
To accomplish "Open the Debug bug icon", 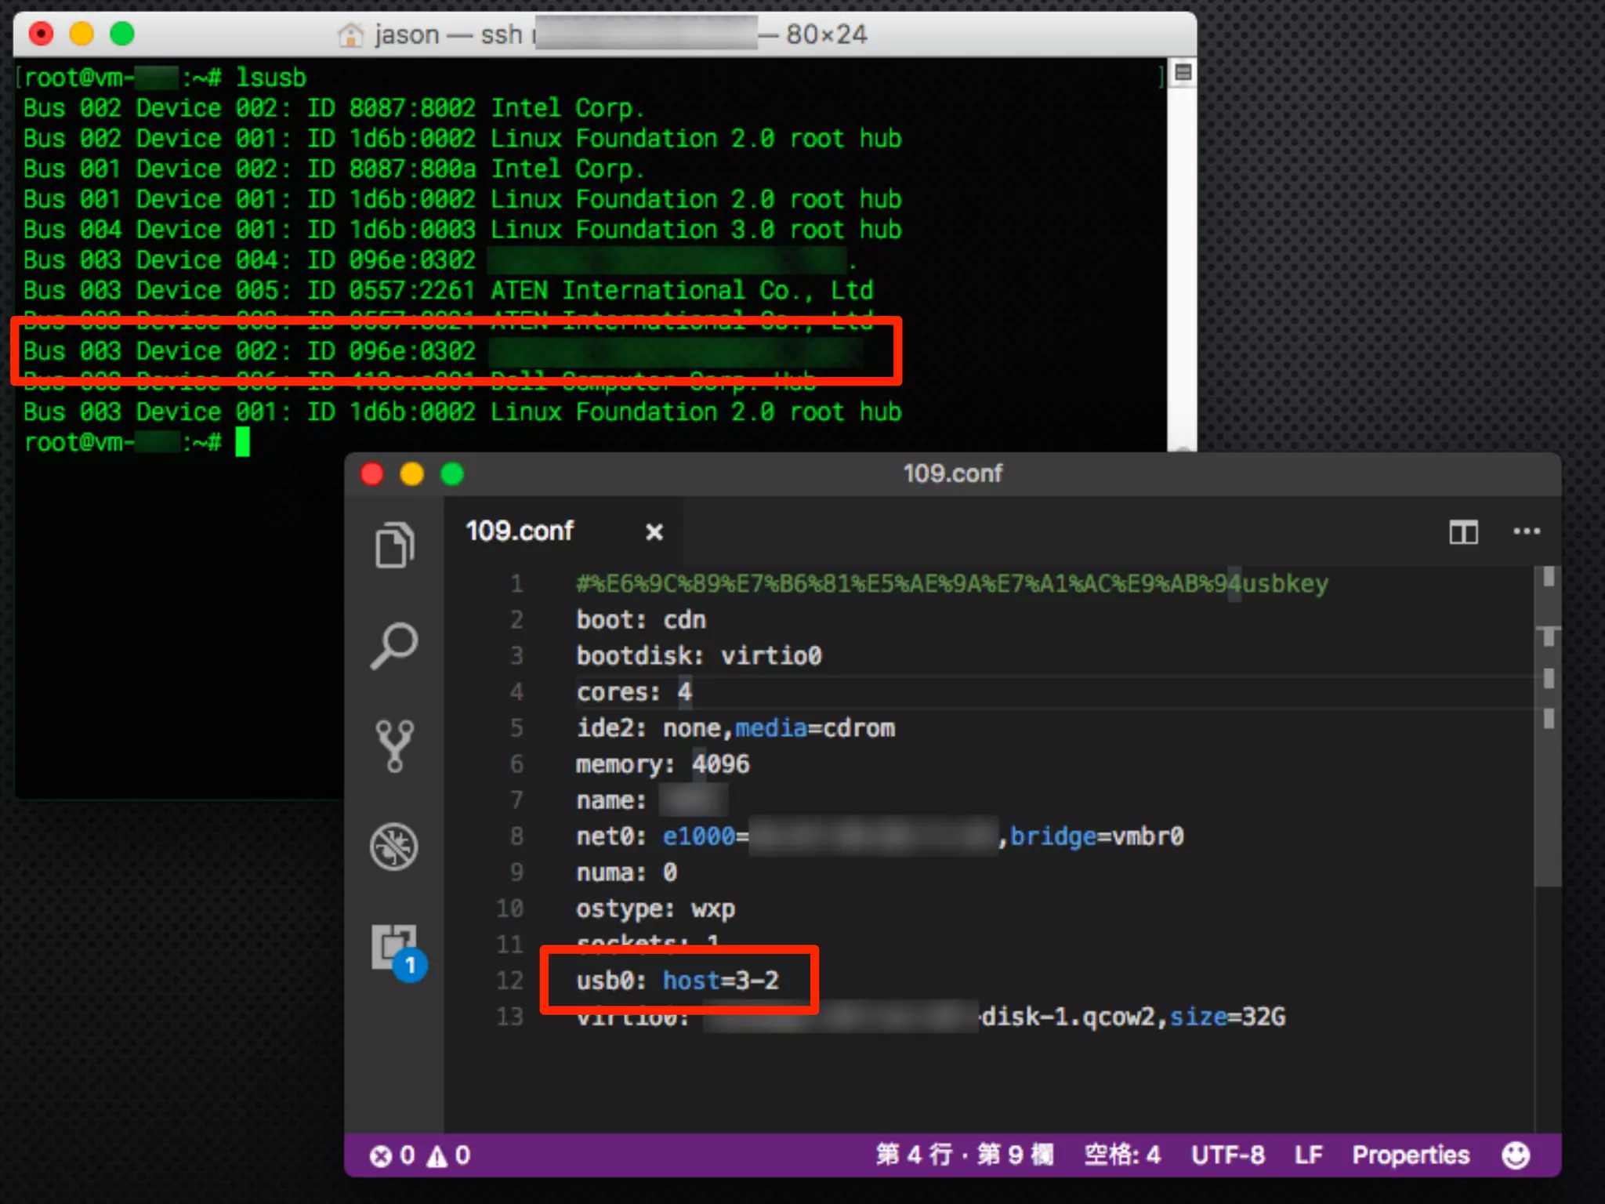I will coord(394,847).
